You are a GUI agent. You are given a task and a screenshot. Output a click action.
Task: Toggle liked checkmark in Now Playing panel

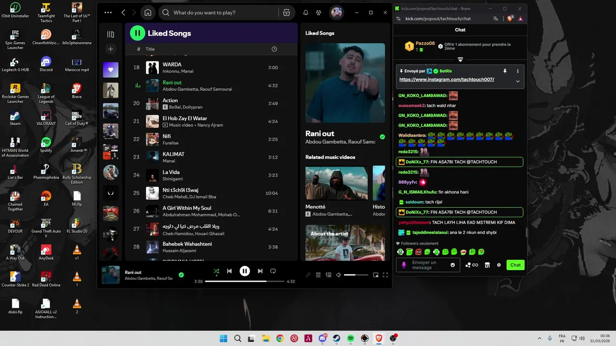382,137
